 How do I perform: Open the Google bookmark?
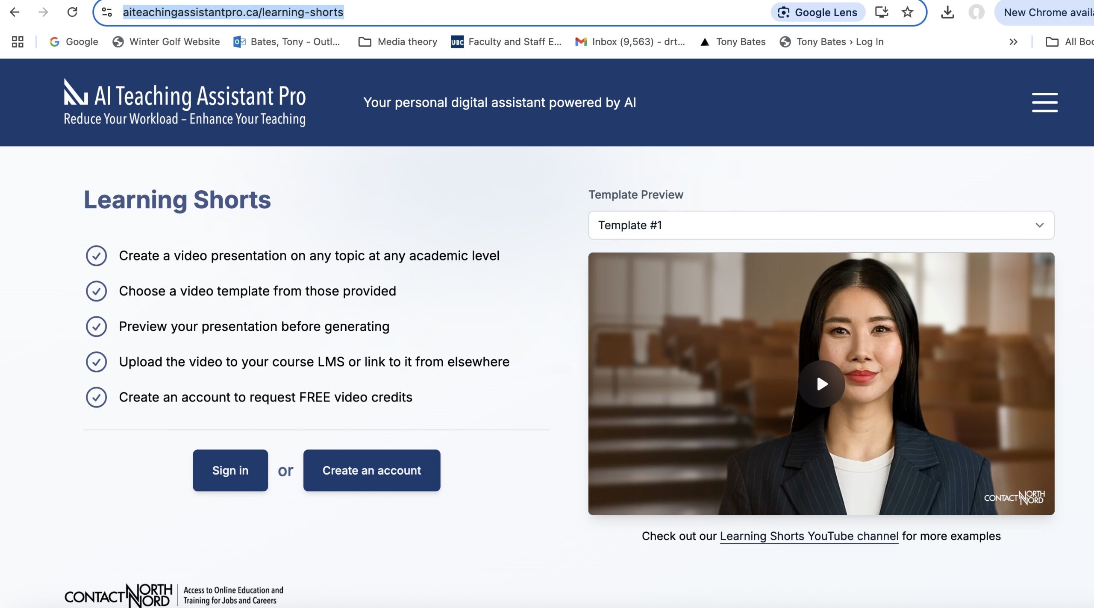point(74,41)
